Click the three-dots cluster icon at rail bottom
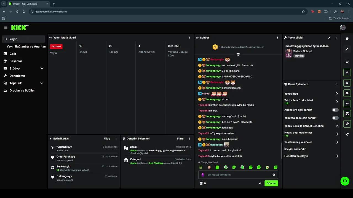Screen dimensions: 353x198 (x=347, y=134)
